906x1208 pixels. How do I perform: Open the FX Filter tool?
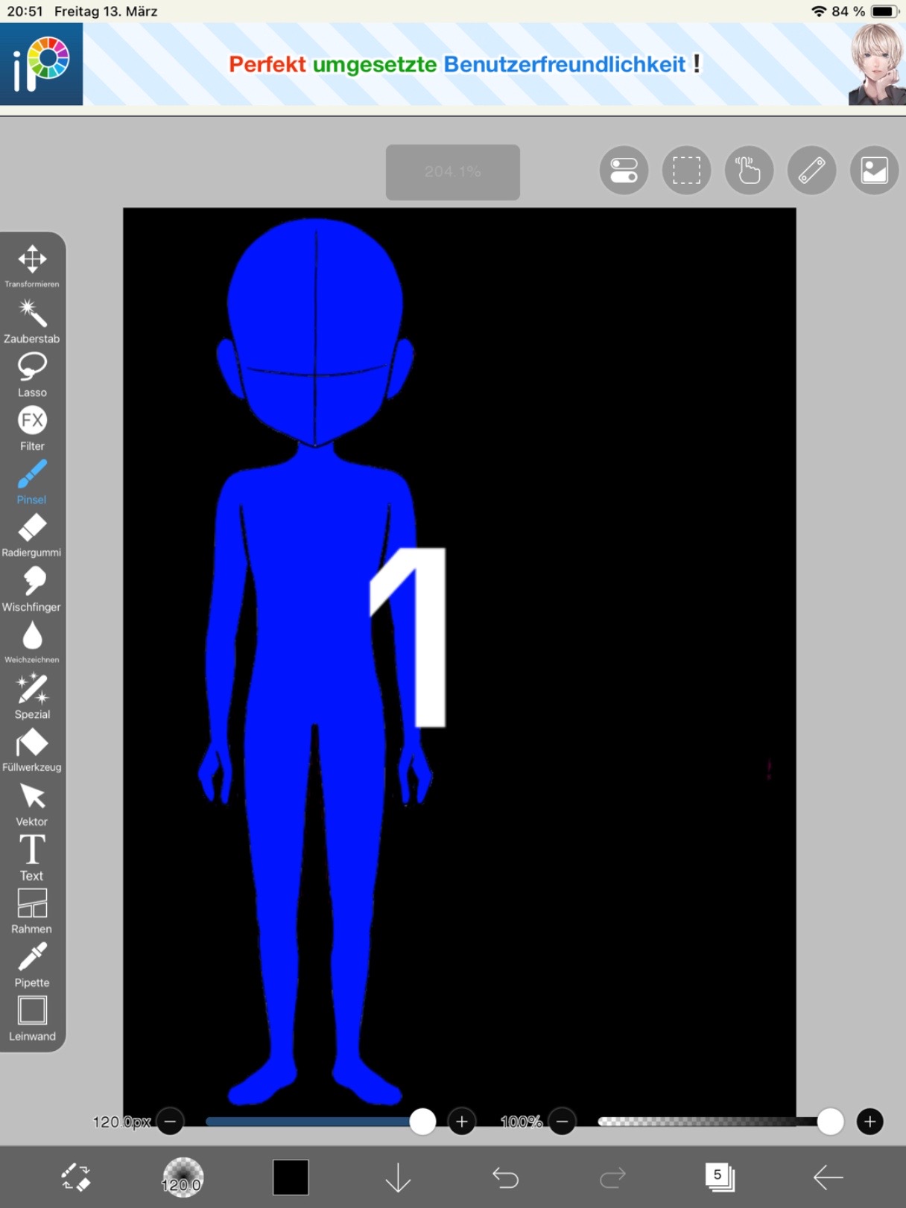[x=32, y=428]
